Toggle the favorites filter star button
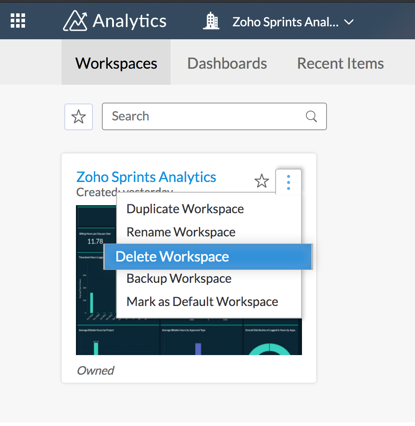The width and height of the screenshot is (415, 426). (x=79, y=116)
